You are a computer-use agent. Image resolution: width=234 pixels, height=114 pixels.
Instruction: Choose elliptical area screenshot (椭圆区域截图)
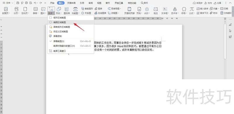coord(71,22)
